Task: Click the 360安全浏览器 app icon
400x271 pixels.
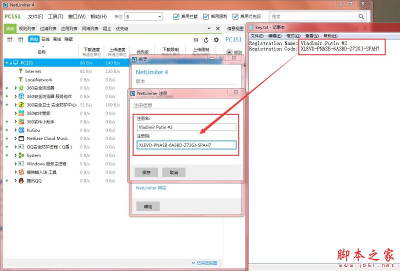Action: pos(21,88)
